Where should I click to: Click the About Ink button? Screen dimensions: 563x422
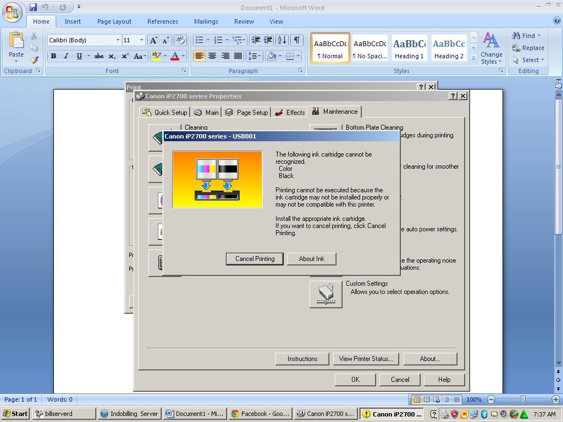311,259
